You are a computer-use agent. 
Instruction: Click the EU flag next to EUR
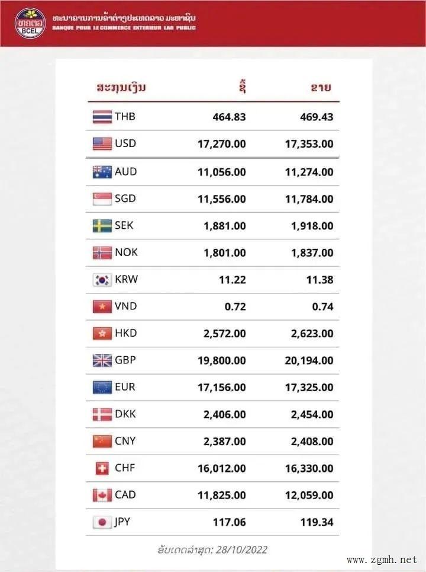(x=102, y=388)
